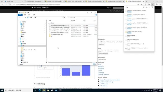This screenshot has width=163, height=92.
Task: Open new browser tab with plus button
Action: [x=146, y=1]
